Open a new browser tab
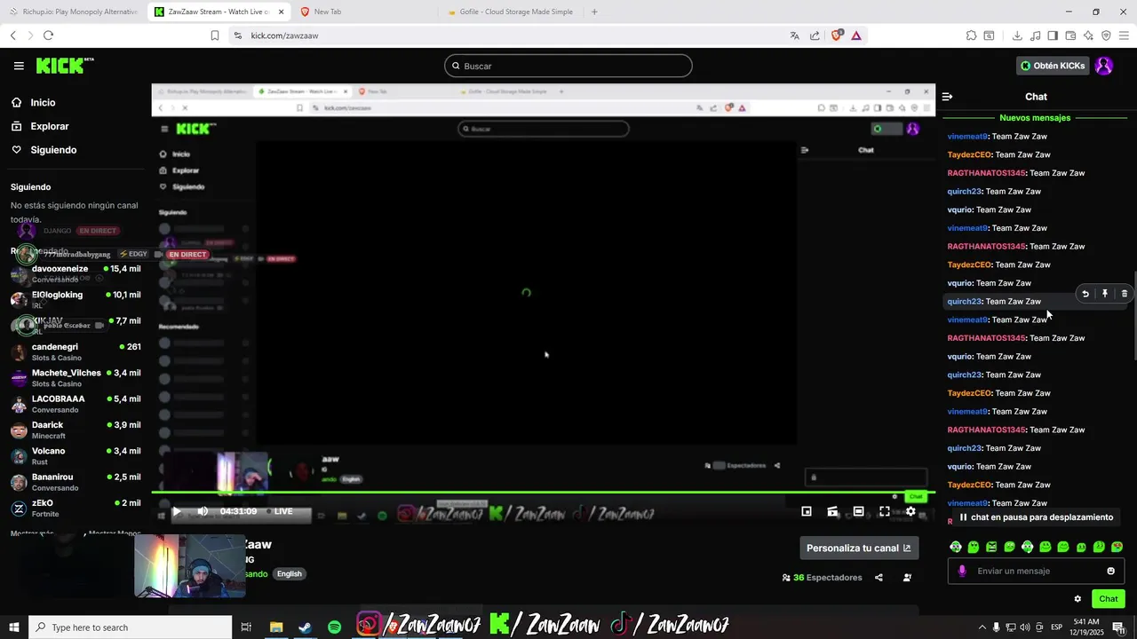Image resolution: width=1137 pixels, height=639 pixels. pos(594,12)
